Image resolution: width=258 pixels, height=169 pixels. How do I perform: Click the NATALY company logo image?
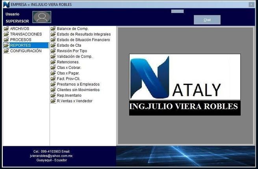point(185,84)
